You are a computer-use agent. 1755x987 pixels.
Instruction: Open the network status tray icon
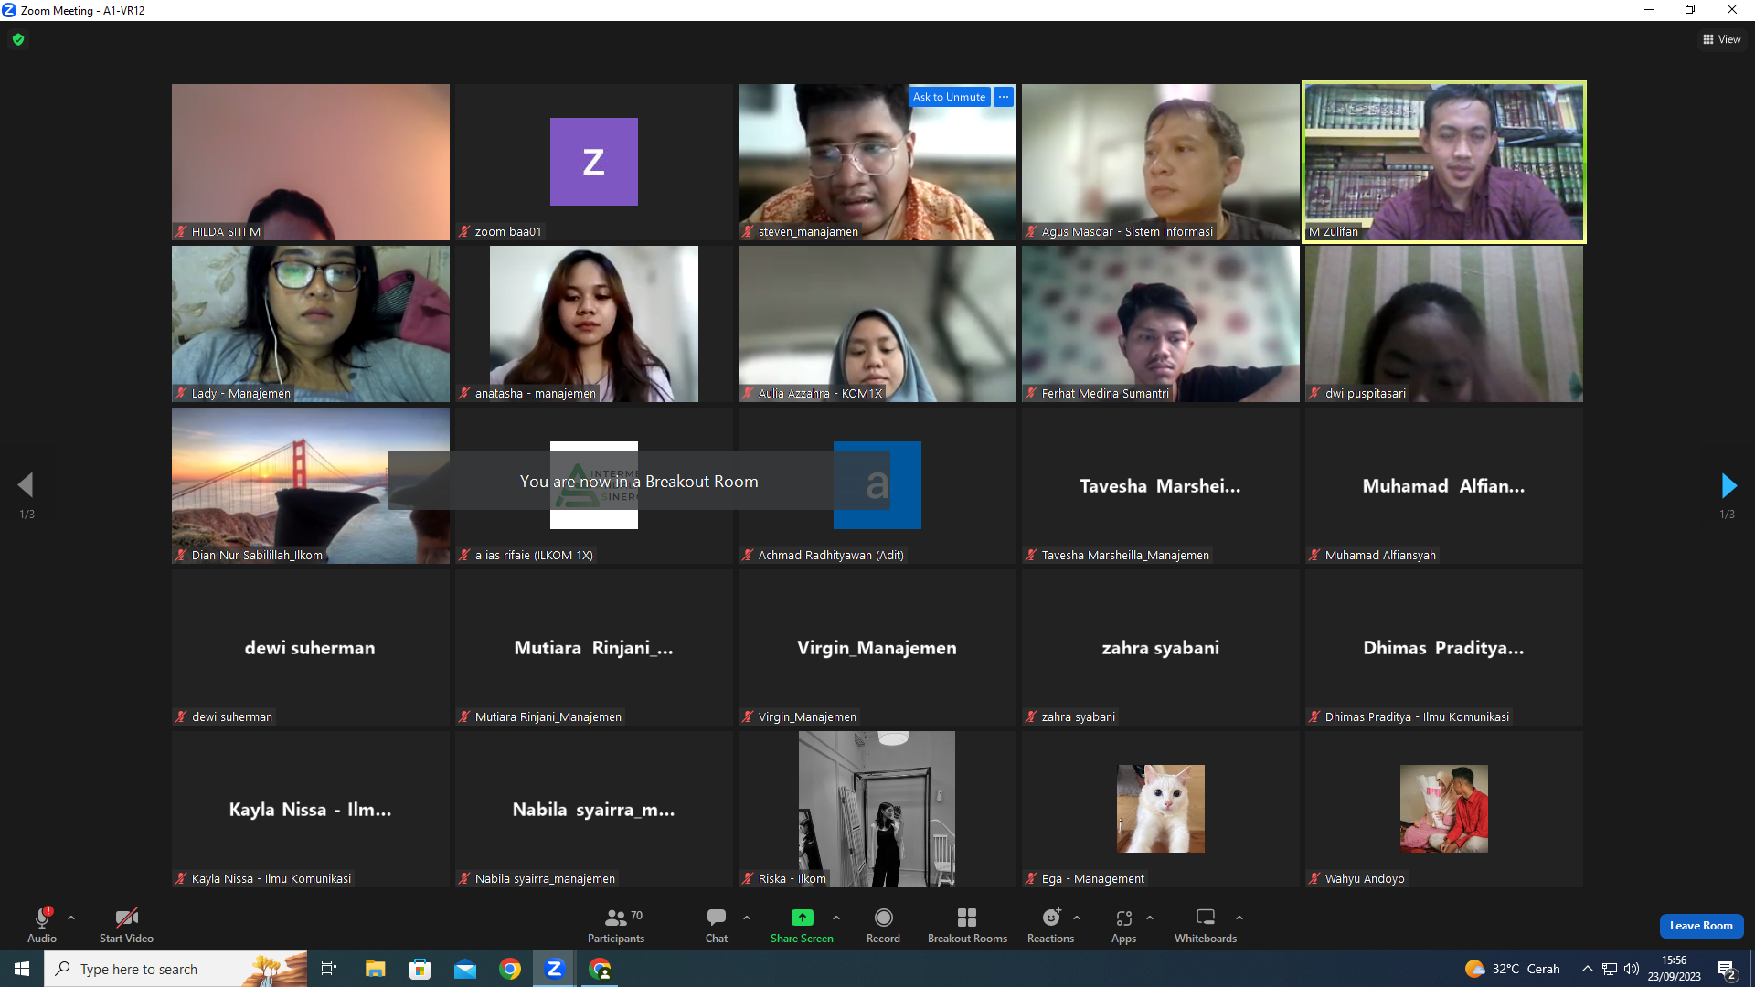(x=1610, y=969)
